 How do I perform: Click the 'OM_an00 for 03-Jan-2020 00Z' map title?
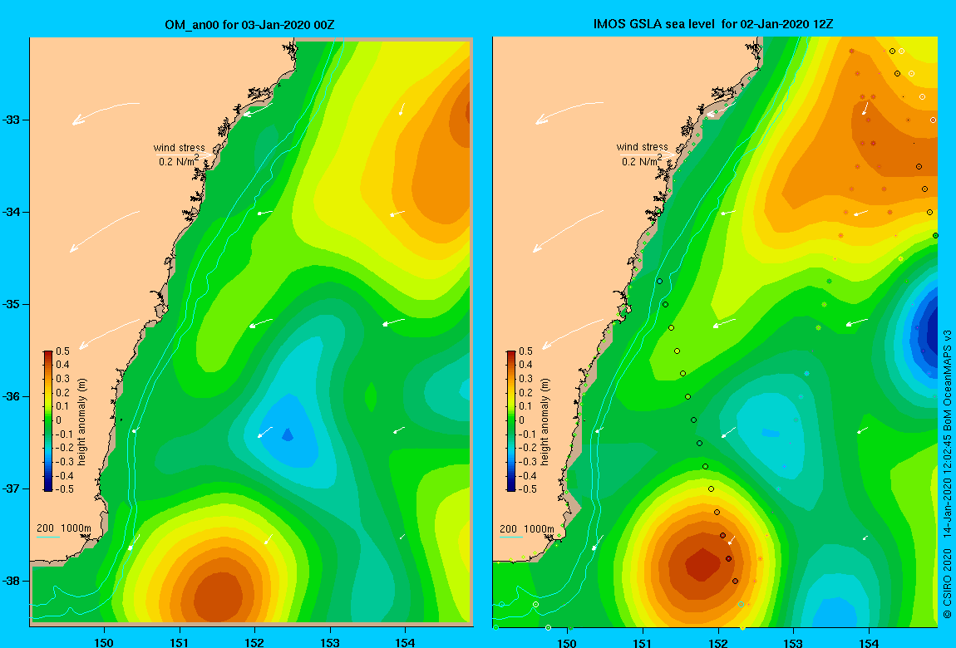coord(249,25)
